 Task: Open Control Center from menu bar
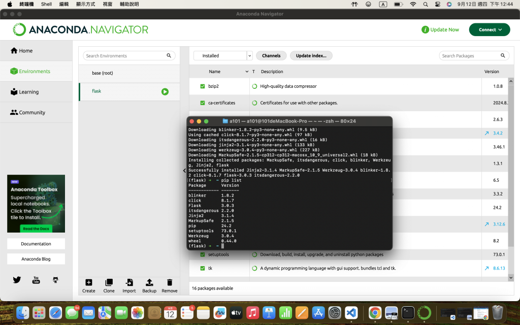[x=438, y=4]
